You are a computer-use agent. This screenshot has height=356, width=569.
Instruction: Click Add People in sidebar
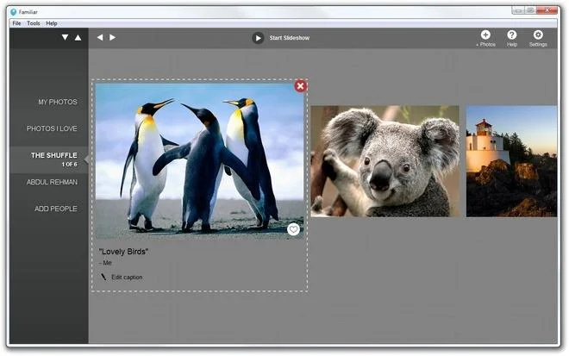pos(56,209)
